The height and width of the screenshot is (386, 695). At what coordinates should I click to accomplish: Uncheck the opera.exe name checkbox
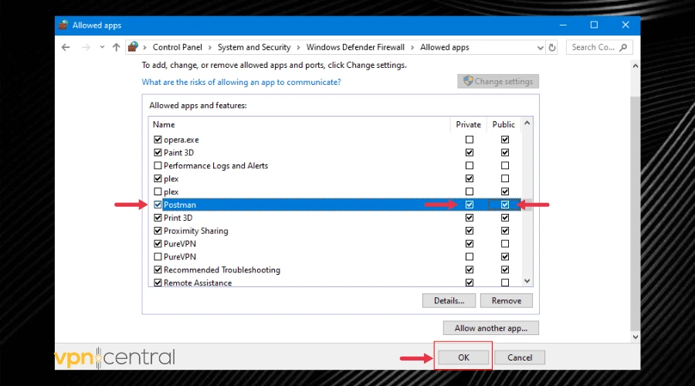pyautogui.click(x=158, y=140)
